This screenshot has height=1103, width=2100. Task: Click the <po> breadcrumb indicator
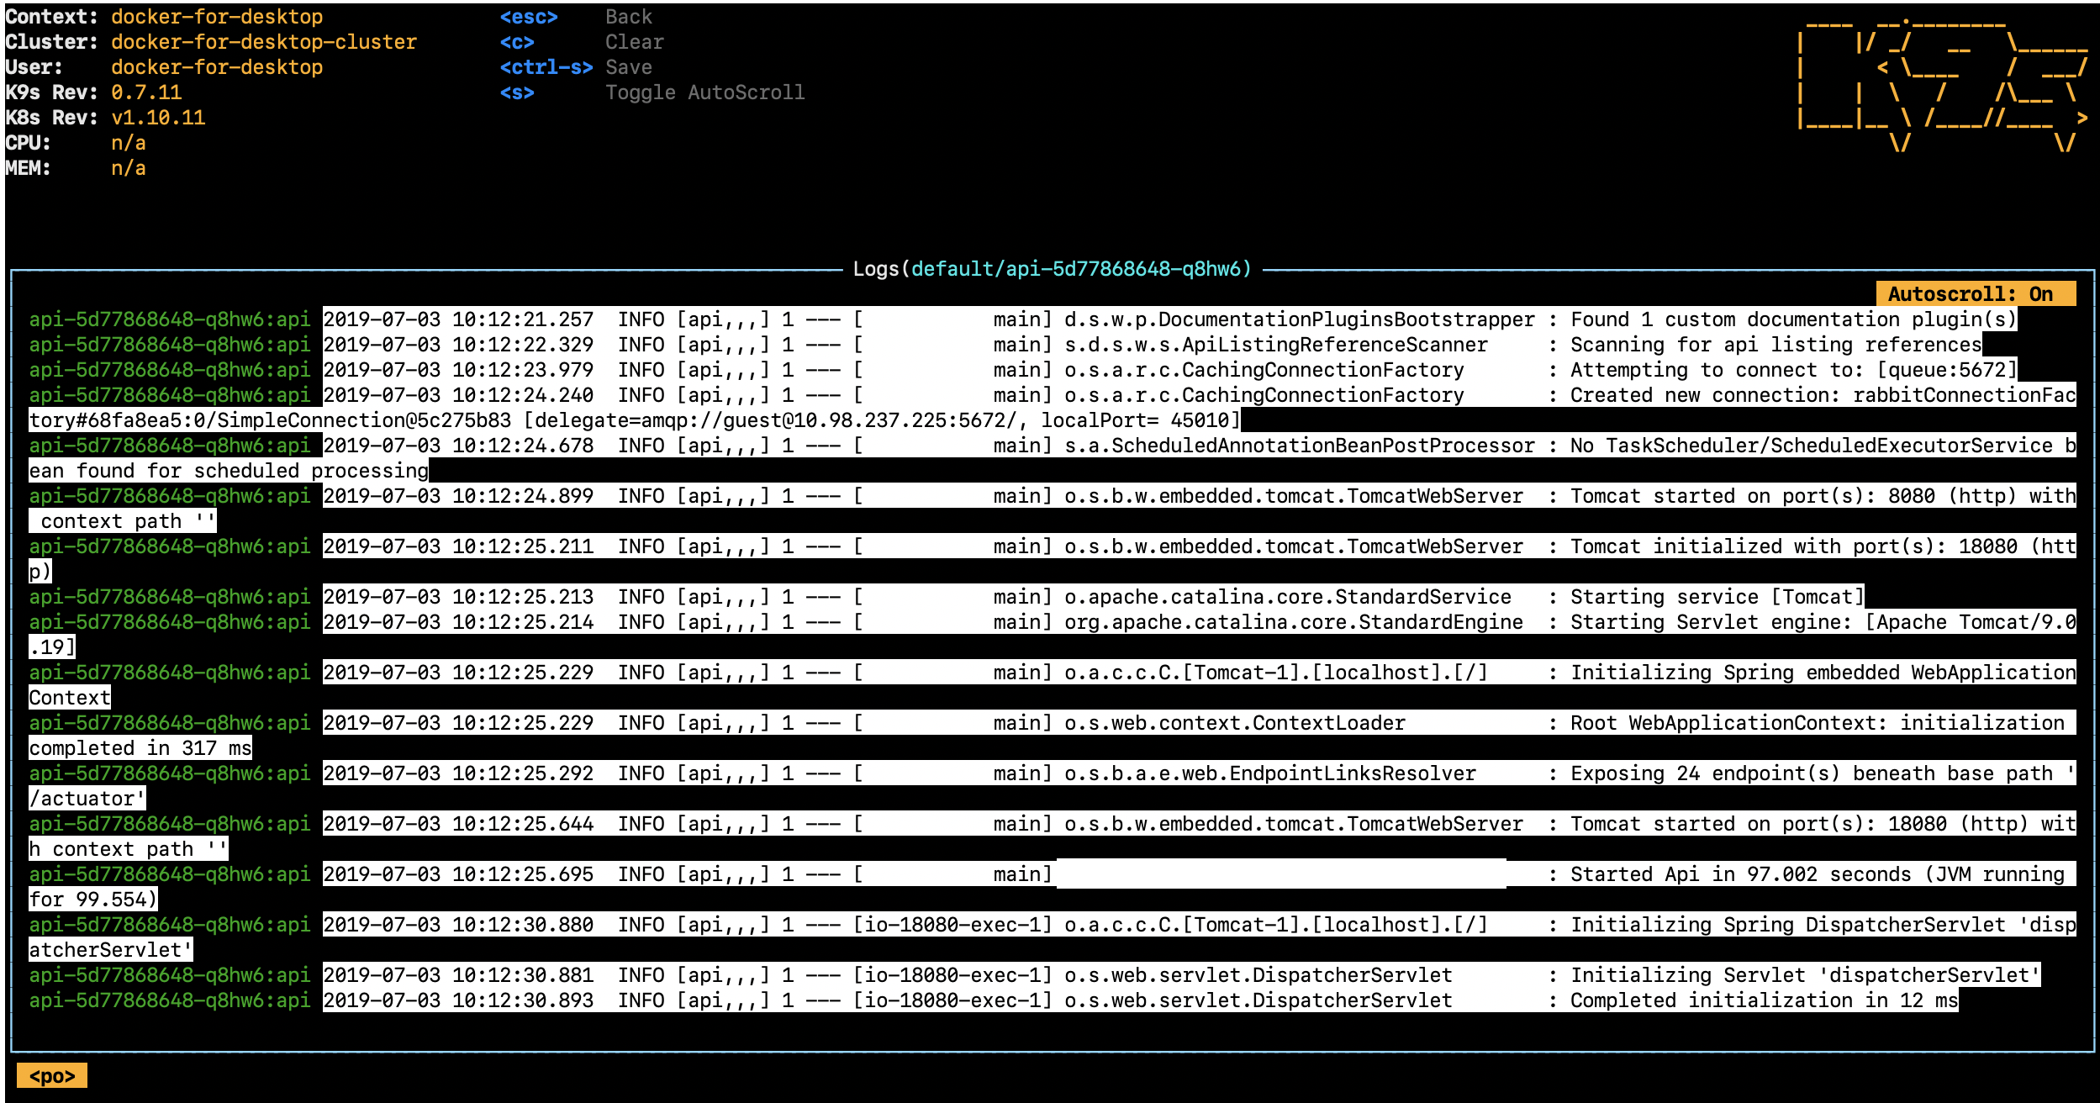[52, 1074]
